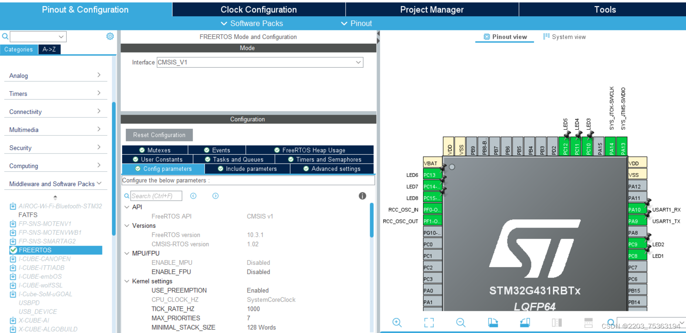Expand the Computing category
This screenshot has width=686, height=333.
[55, 166]
